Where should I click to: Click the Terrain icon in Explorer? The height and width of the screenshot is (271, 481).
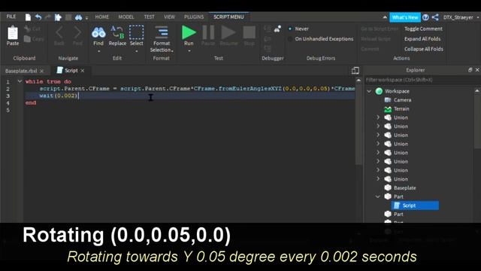point(388,108)
